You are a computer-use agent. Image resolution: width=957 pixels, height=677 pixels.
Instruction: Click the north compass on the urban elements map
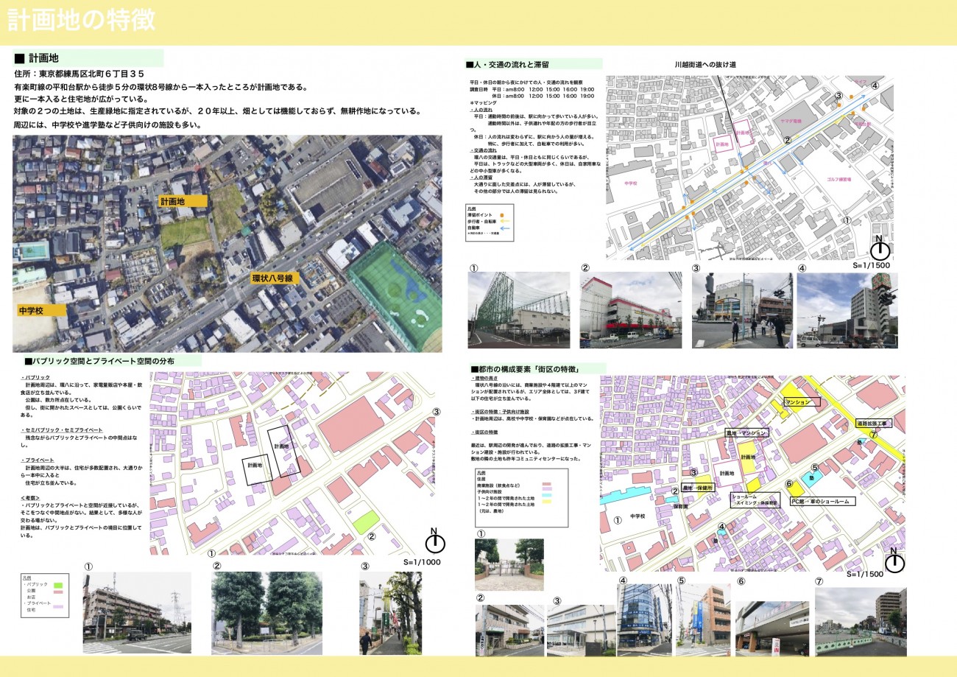(894, 560)
